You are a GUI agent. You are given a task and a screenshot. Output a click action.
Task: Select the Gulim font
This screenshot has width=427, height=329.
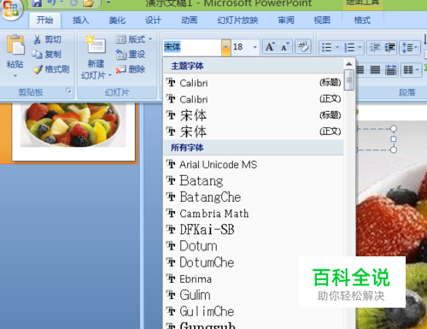coord(254,295)
